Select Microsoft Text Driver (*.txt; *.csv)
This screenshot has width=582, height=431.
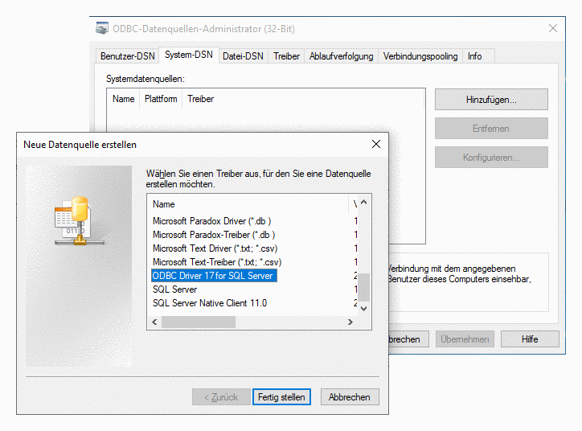pyautogui.click(x=215, y=248)
